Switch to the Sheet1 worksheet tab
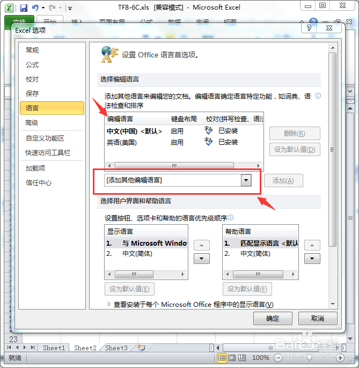Screen dimensions: 359x368 (x=54, y=348)
